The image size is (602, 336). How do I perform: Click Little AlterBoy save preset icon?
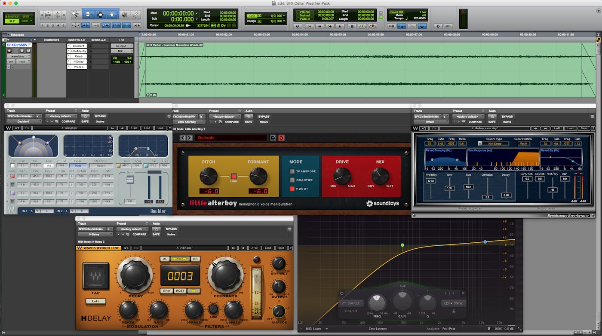tap(273, 137)
